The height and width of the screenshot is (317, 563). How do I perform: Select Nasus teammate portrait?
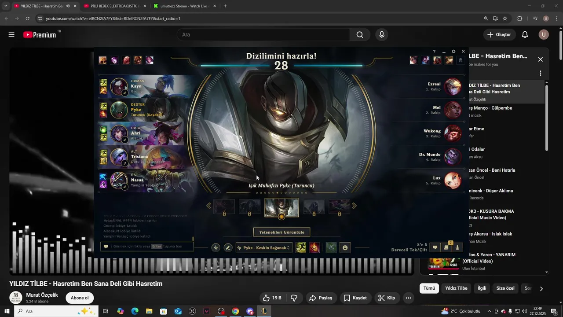point(119,181)
